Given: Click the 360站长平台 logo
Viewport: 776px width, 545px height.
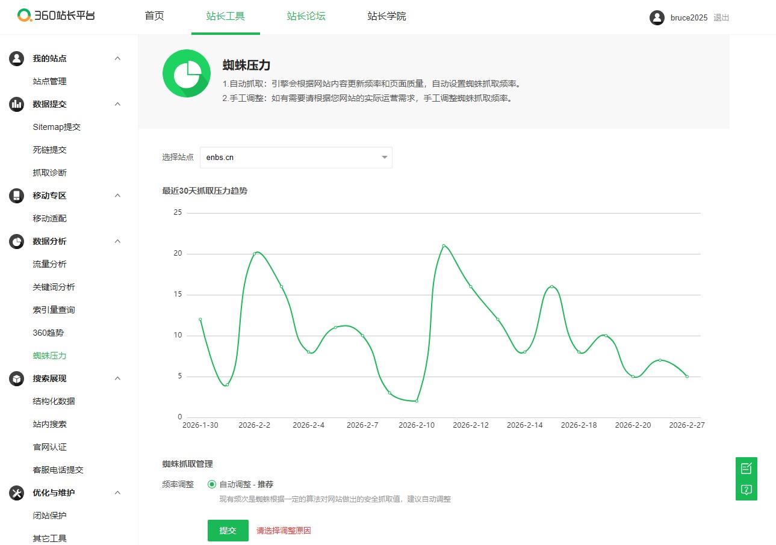Looking at the screenshot, I should click(56, 16).
